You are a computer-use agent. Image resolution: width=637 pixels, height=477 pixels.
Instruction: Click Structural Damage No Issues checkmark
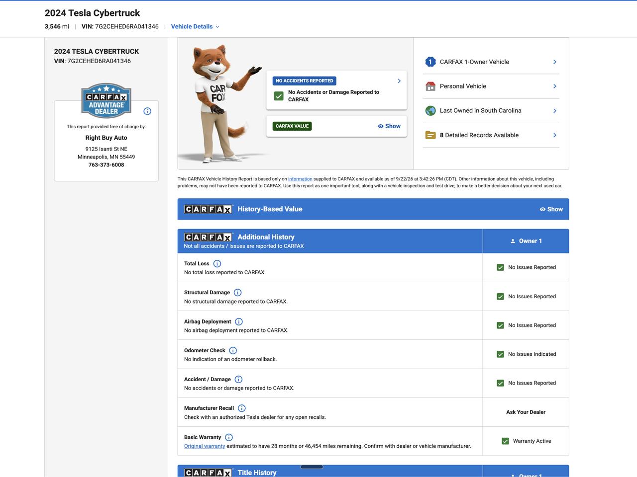[501, 297]
